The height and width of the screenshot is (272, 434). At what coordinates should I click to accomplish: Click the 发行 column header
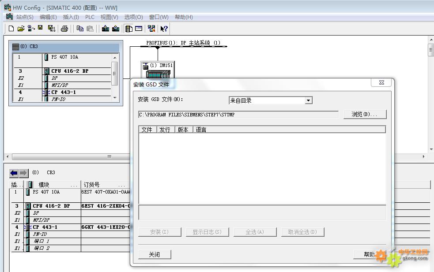[x=166, y=130]
